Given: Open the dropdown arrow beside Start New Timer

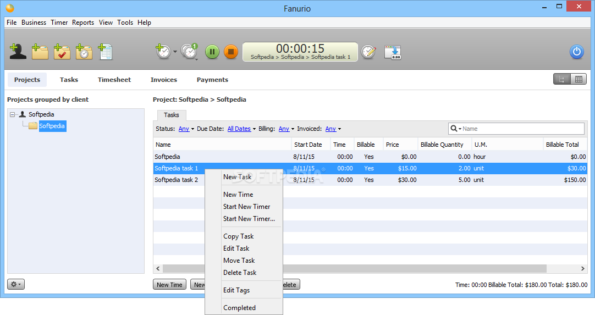Looking at the screenshot, I should click(175, 52).
